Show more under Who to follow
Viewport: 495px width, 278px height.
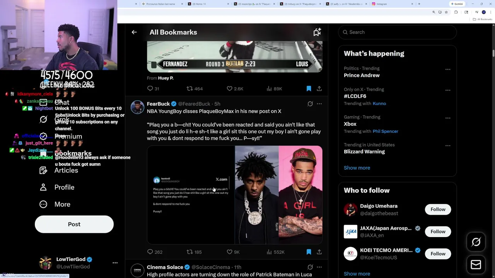[x=357, y=274]
